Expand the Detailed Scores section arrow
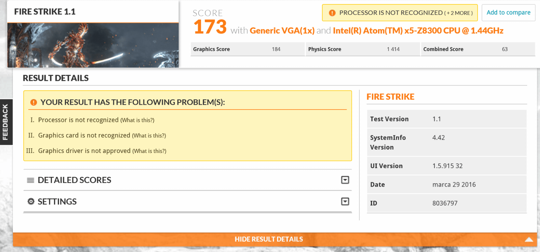The image size is (540, 252). coord(345,180)
